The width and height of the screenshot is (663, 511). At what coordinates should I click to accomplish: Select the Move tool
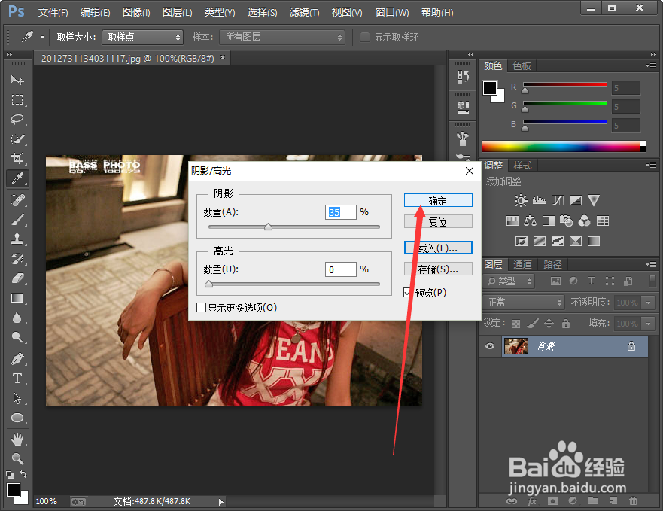(x=17, y=80)
